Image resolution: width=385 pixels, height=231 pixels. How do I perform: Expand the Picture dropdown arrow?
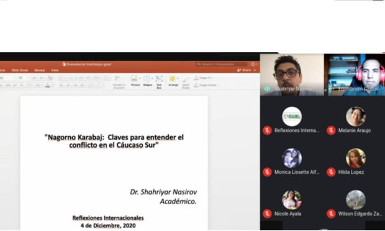click(x=140, y=79)
